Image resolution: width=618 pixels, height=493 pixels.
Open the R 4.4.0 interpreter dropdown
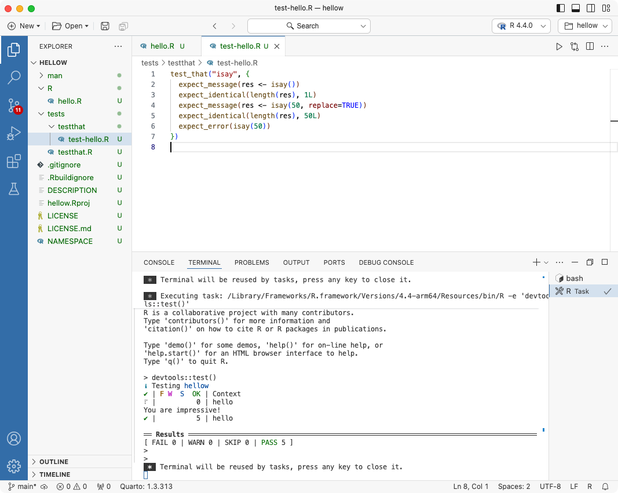click(520, 25)
